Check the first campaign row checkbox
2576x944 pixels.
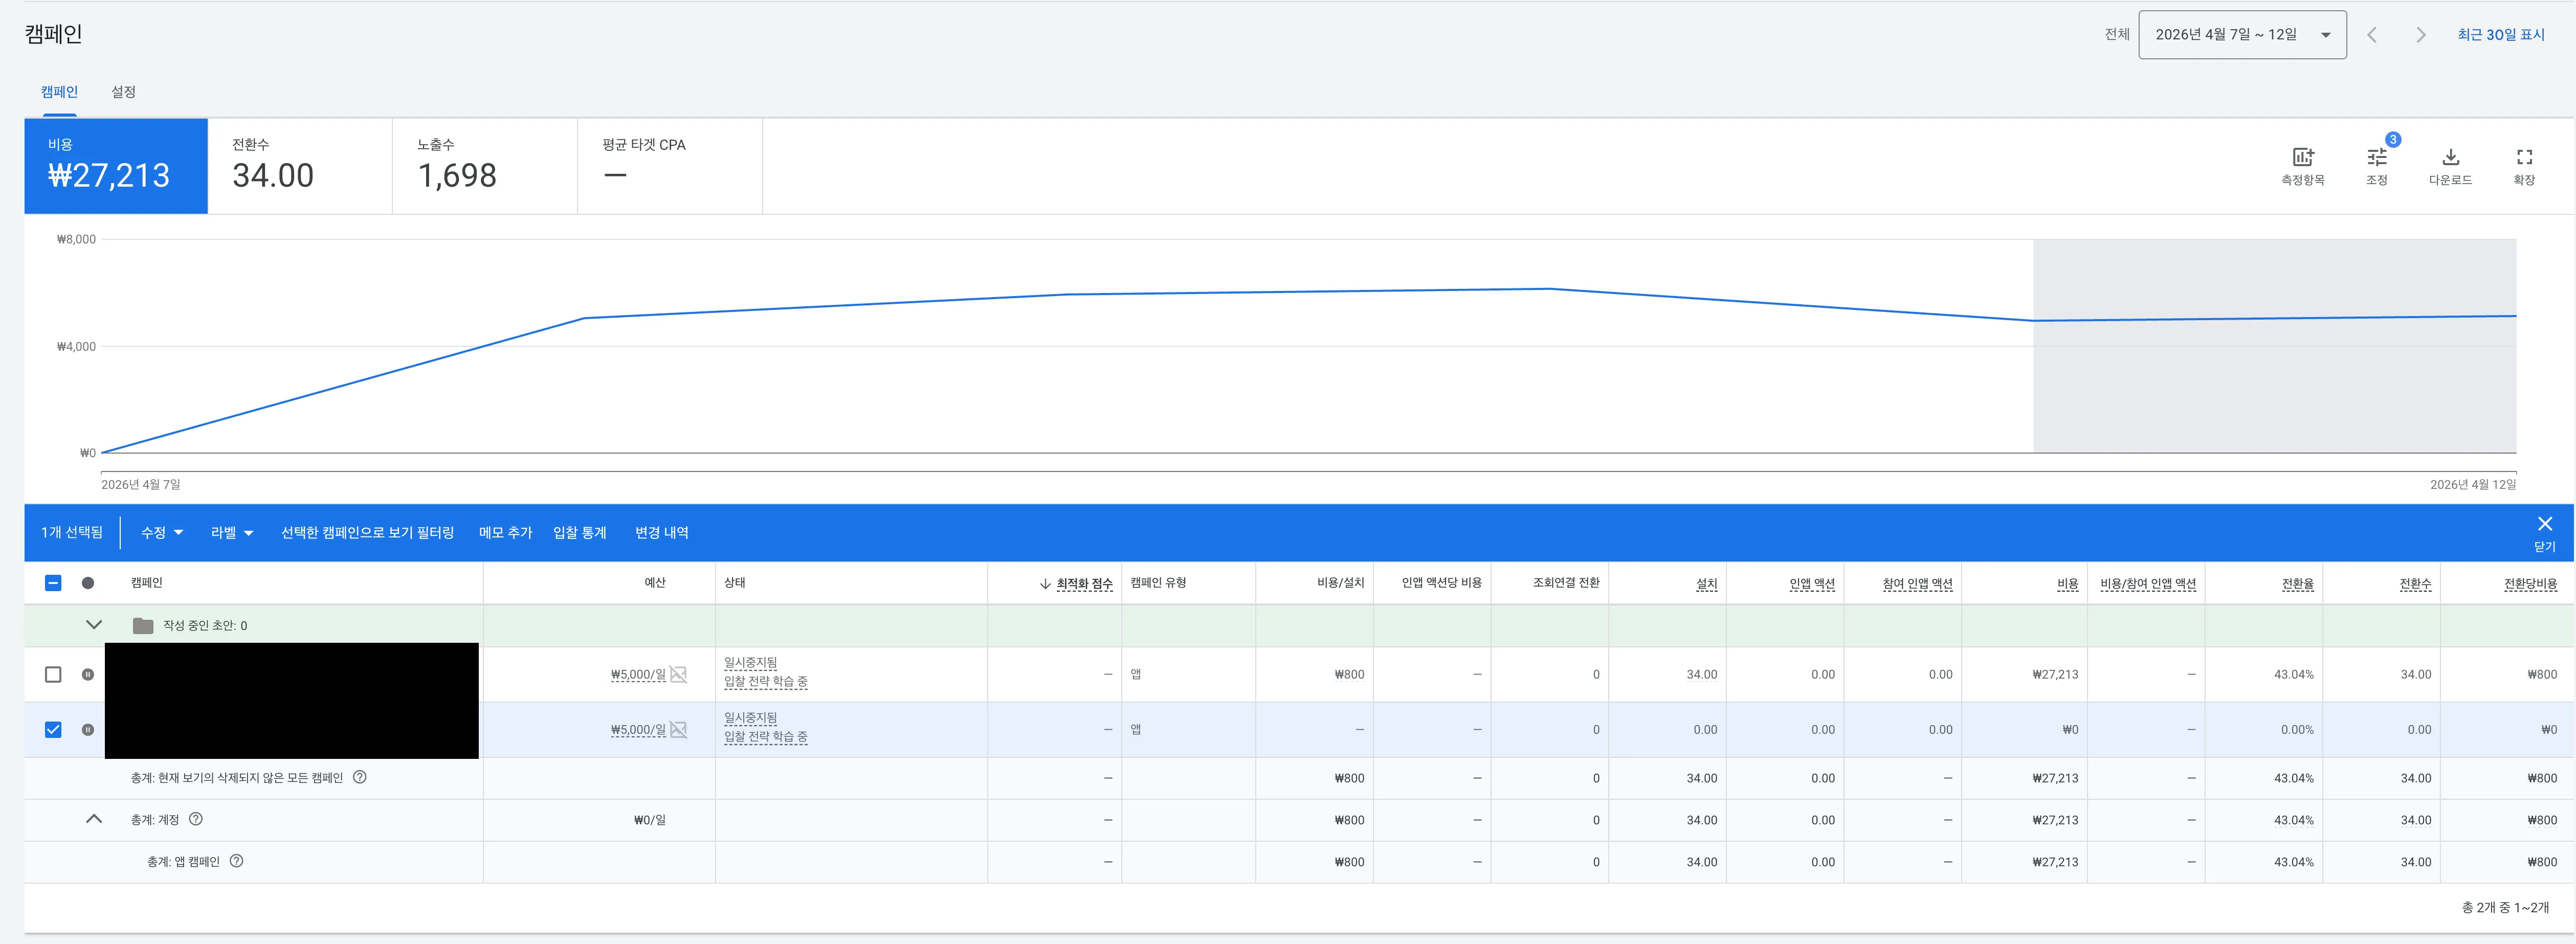[x=53, y=674]
